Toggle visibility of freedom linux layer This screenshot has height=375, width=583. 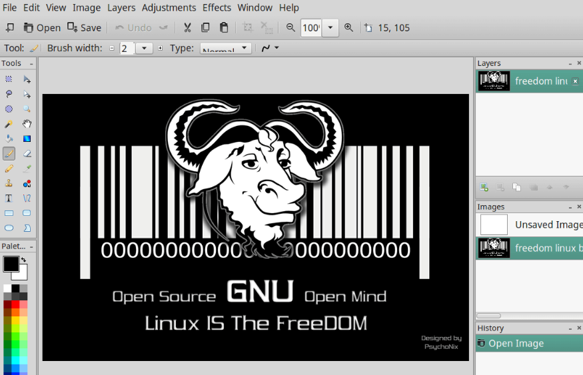pos(575,81)
